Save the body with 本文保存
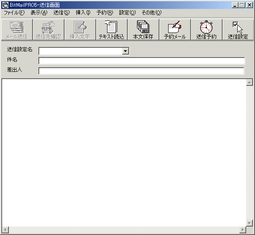 coord(143,30)
